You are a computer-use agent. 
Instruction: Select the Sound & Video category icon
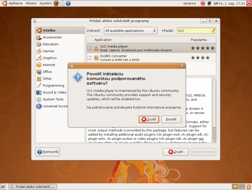click(39, 92)
